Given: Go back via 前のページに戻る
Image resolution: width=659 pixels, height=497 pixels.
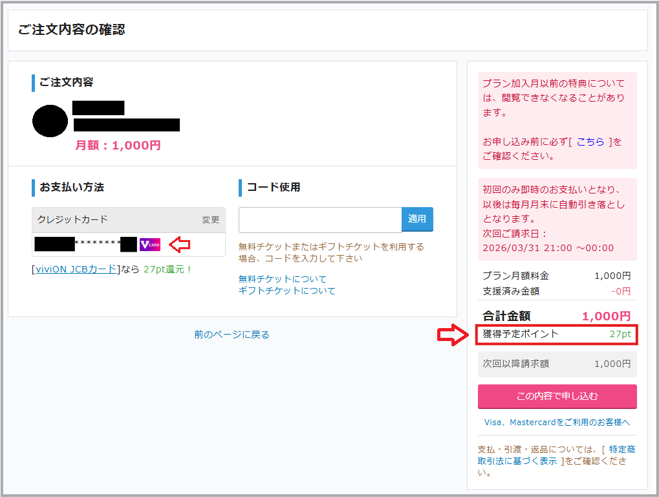Looking at the screenshot, I should click(x=232, y=335).
